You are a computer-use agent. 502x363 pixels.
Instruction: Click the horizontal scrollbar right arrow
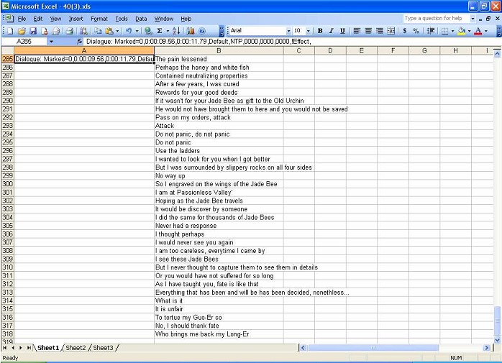487,348
